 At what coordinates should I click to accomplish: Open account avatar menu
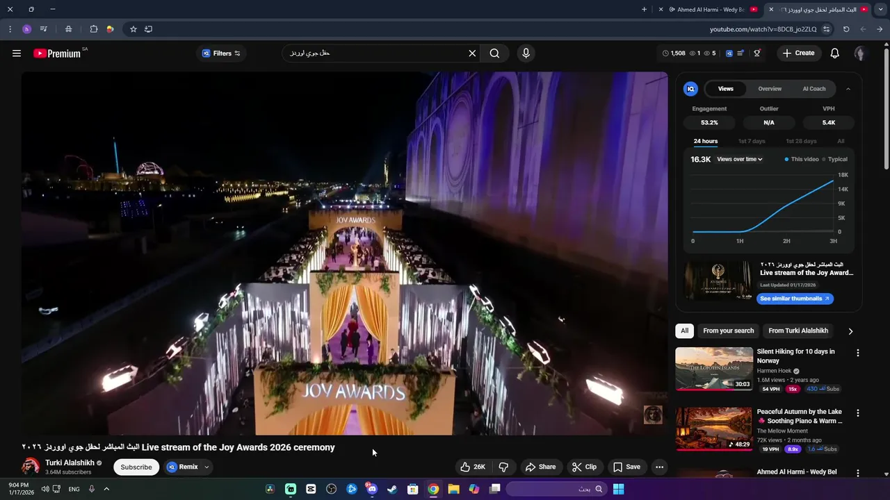860,53
